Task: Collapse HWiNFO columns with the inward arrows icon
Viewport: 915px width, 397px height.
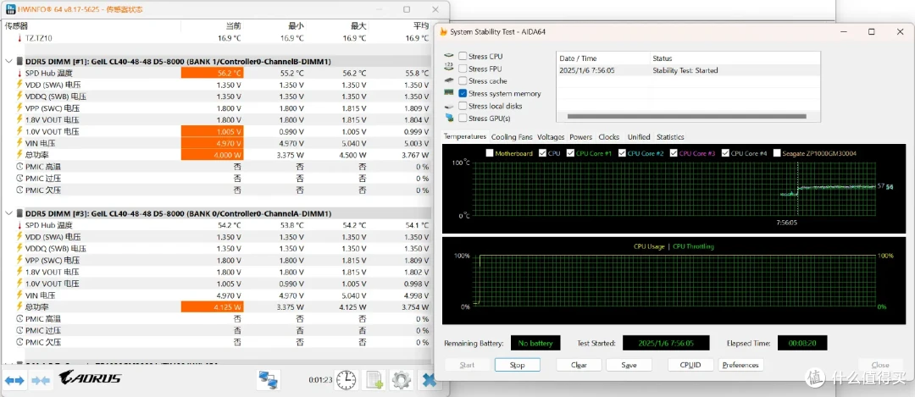Action: point(41,381)
